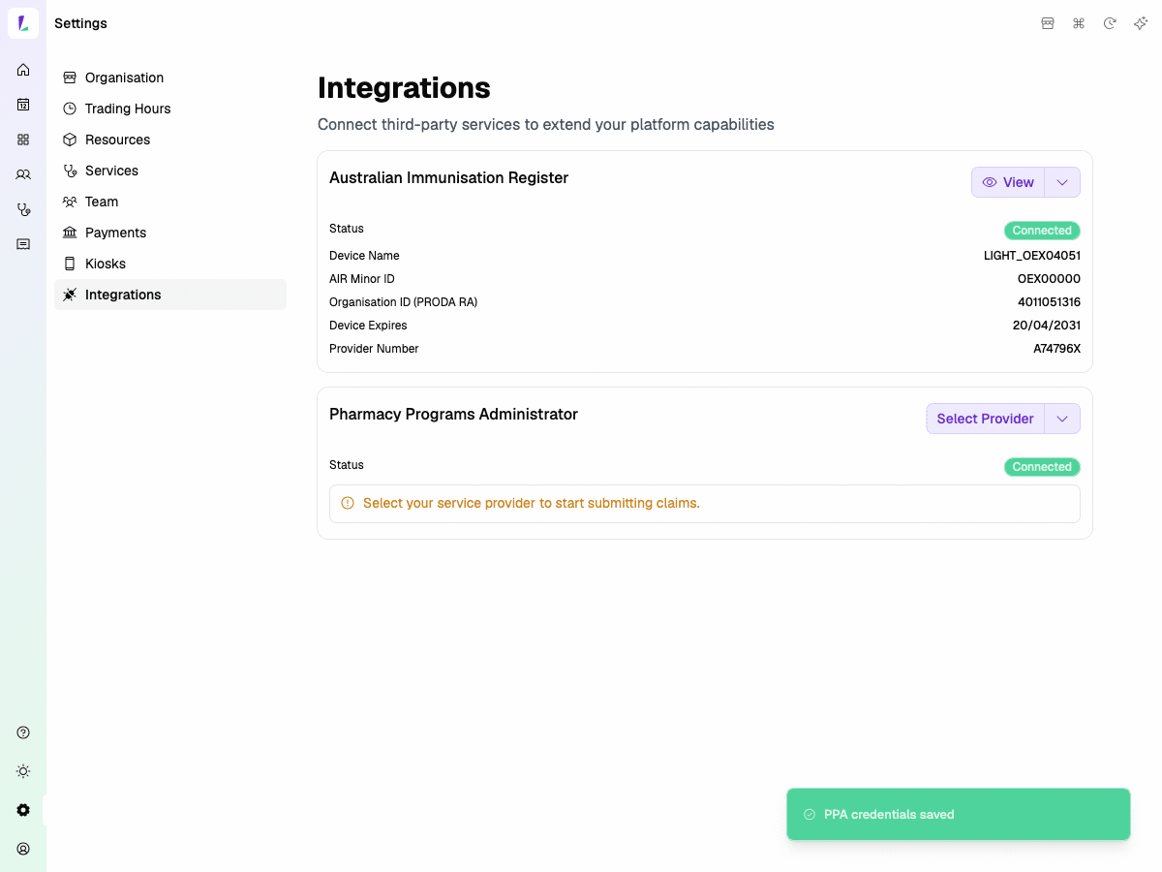Open the messages icon in the left rail
1162x872 pixels.
coord(23,244)
